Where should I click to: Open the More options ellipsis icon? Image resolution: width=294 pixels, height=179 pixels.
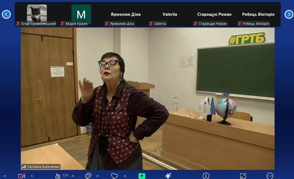270,176
